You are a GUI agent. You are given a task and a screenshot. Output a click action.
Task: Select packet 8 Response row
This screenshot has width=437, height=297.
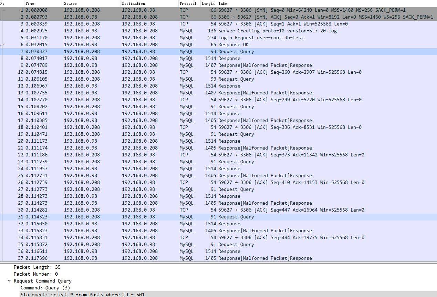(x=218, y=58)
